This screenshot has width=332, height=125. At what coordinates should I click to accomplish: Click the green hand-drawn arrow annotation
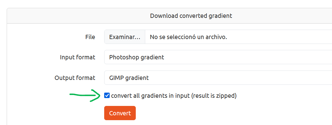tap(82, 95)
